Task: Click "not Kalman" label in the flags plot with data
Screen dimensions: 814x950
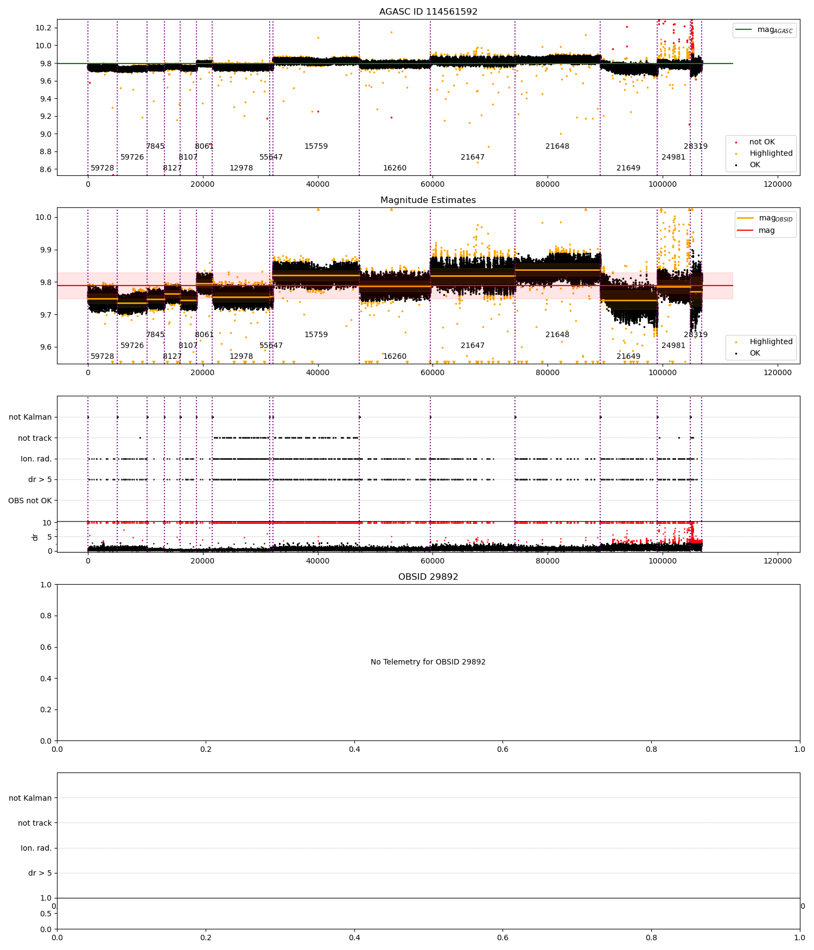Action: (x=30, y=417)
